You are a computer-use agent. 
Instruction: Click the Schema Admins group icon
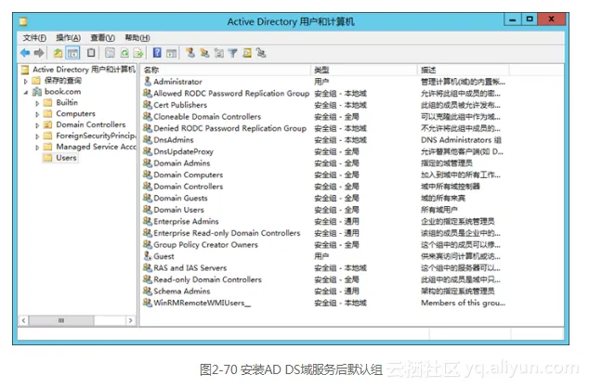148,291
